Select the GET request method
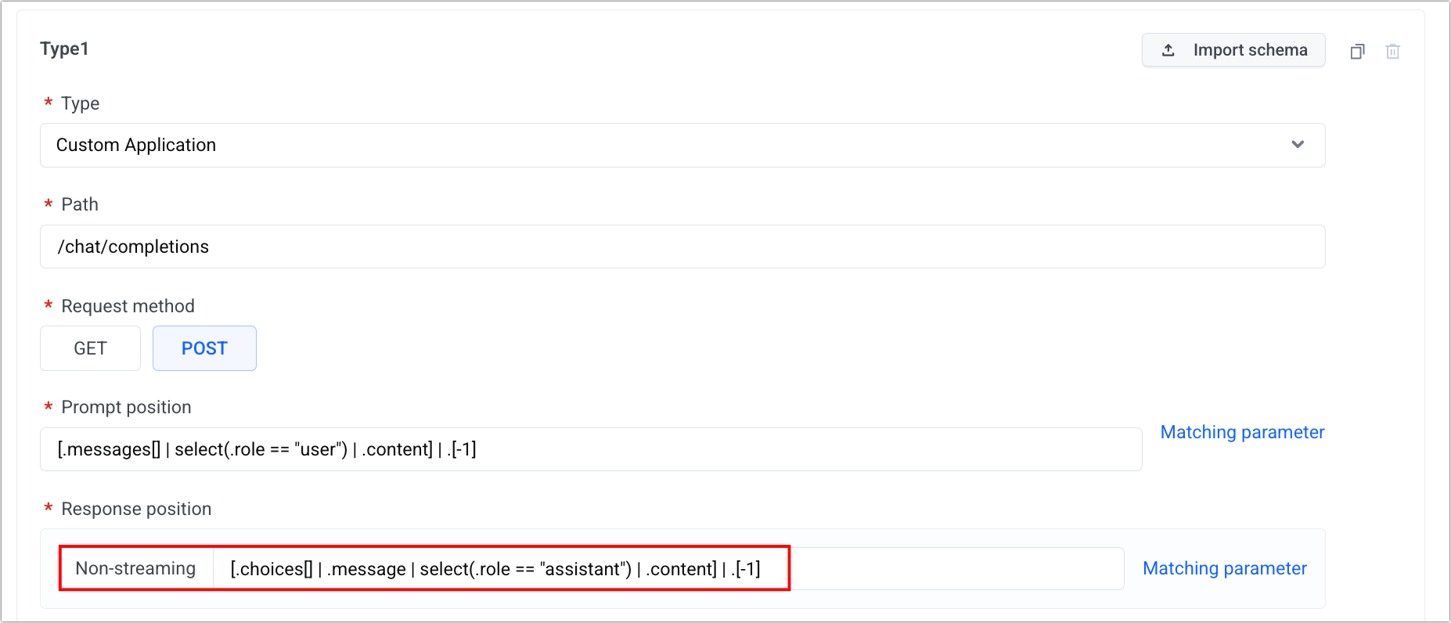The width and height of the screenshot is (1451, 623). click(x=90, y=348)
